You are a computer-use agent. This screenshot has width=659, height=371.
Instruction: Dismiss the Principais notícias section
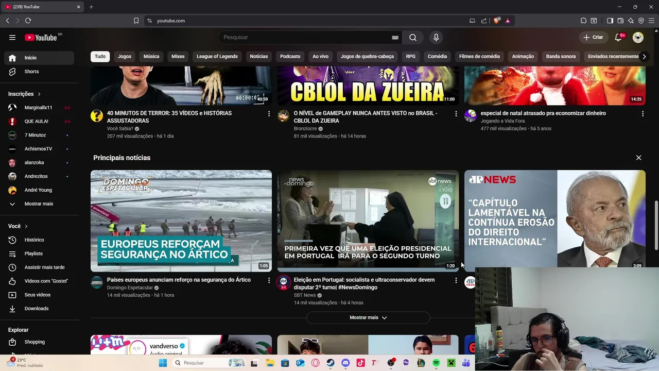(x=638, y=158)
